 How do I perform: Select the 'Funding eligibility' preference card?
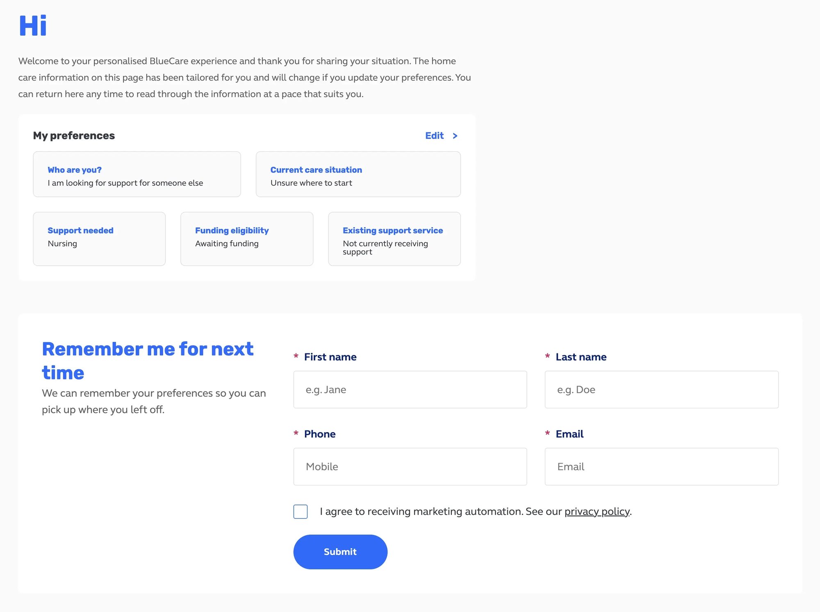(246, 238)
